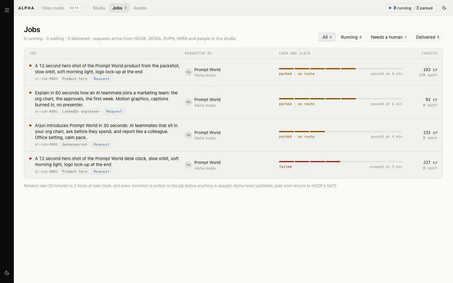Filter jobs by Running
Viewport: 453px width, 283px height.
351,37
